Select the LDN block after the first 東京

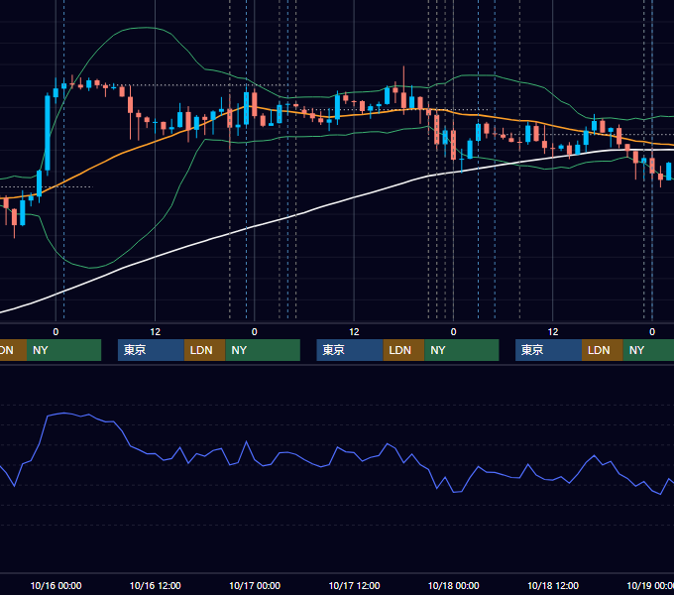[x=204, y=350]
